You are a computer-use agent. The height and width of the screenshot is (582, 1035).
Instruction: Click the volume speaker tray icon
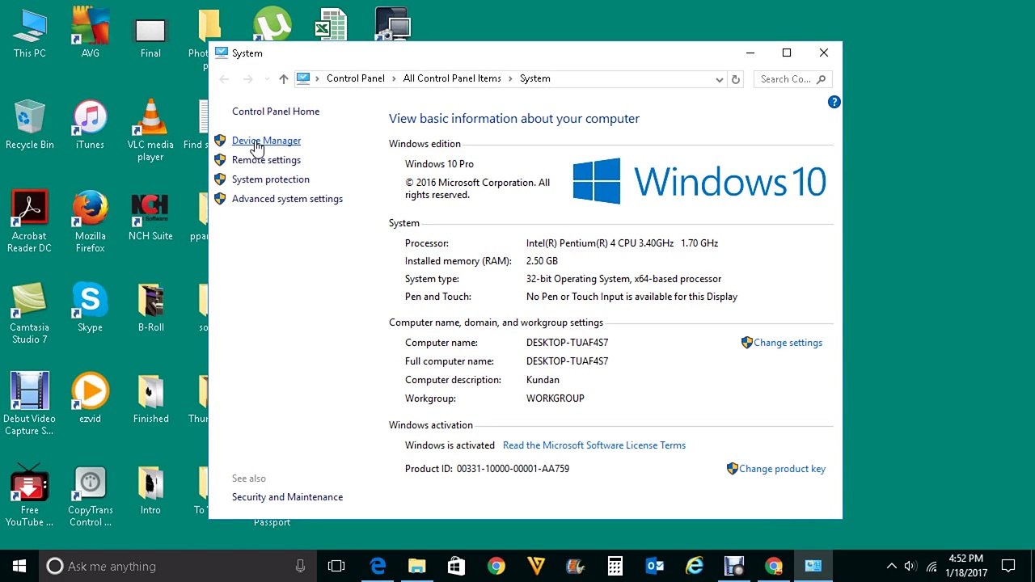pyautogui.click(x=910, y=566)
